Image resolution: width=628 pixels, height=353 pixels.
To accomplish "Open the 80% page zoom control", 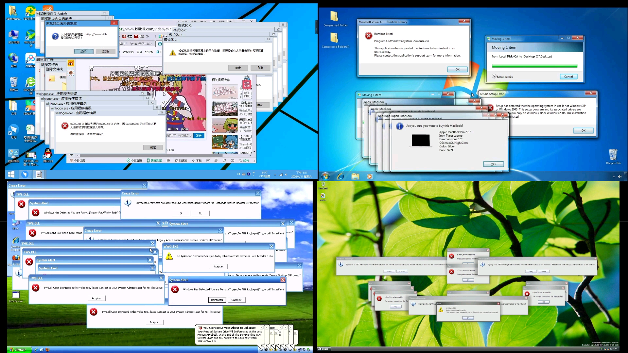I will (x=246, y=160).
